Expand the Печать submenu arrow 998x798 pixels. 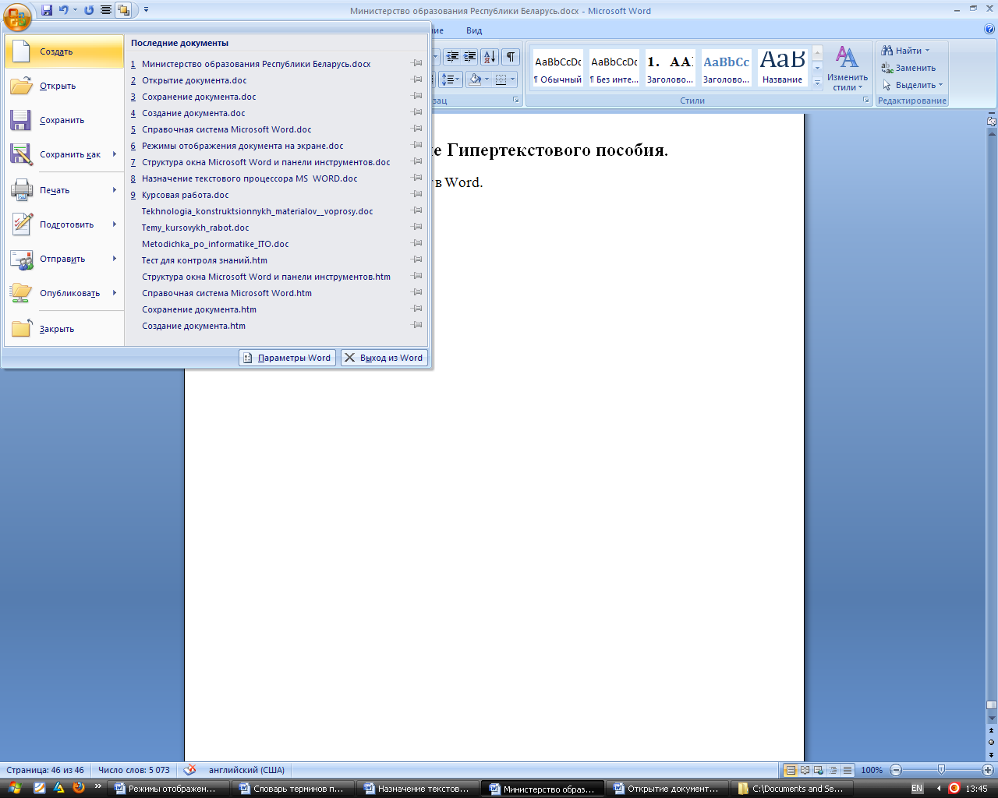pos(115,190)
